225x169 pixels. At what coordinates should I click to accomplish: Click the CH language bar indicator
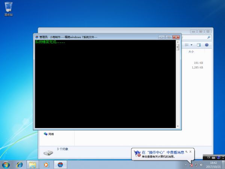pyautogui.click(x=208, y=157)
